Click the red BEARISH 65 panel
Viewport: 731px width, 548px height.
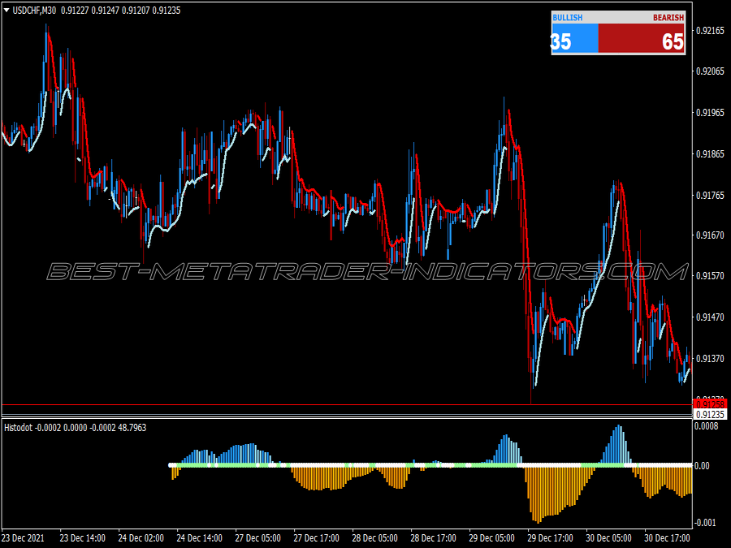tap(642, 38)
